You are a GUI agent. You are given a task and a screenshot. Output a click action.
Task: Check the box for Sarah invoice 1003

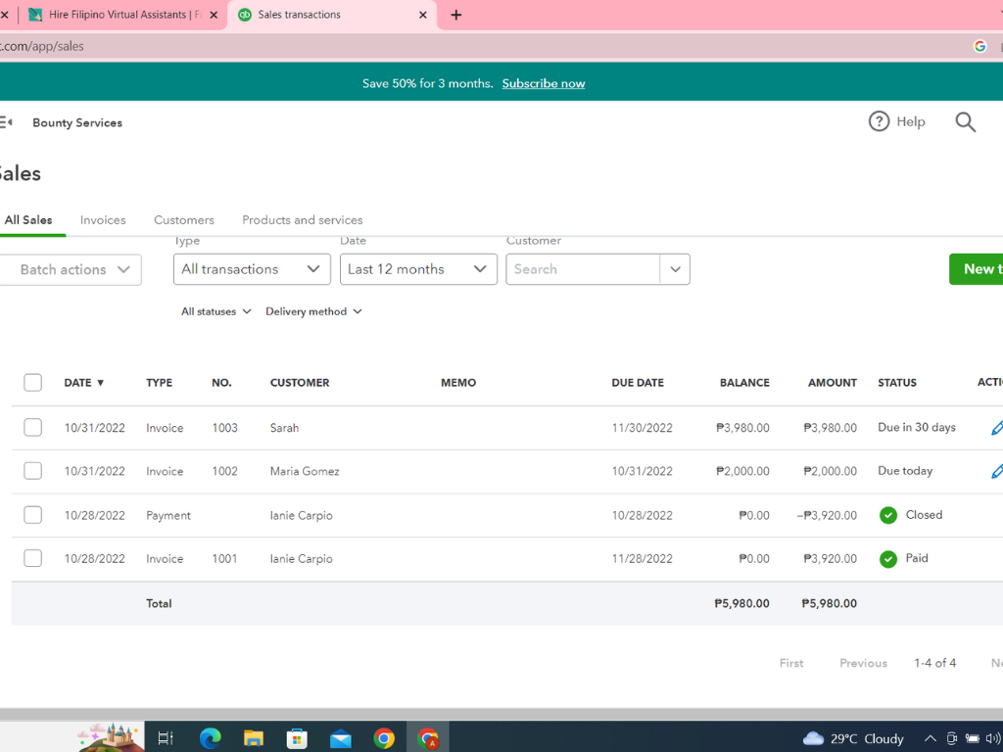click(32, 427)
